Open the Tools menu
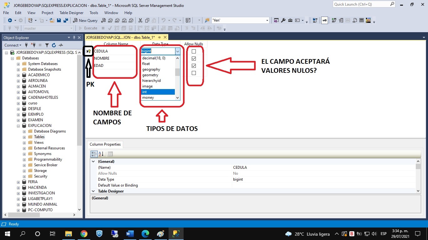Screen dimensions: 428x240 click(94, 13)
